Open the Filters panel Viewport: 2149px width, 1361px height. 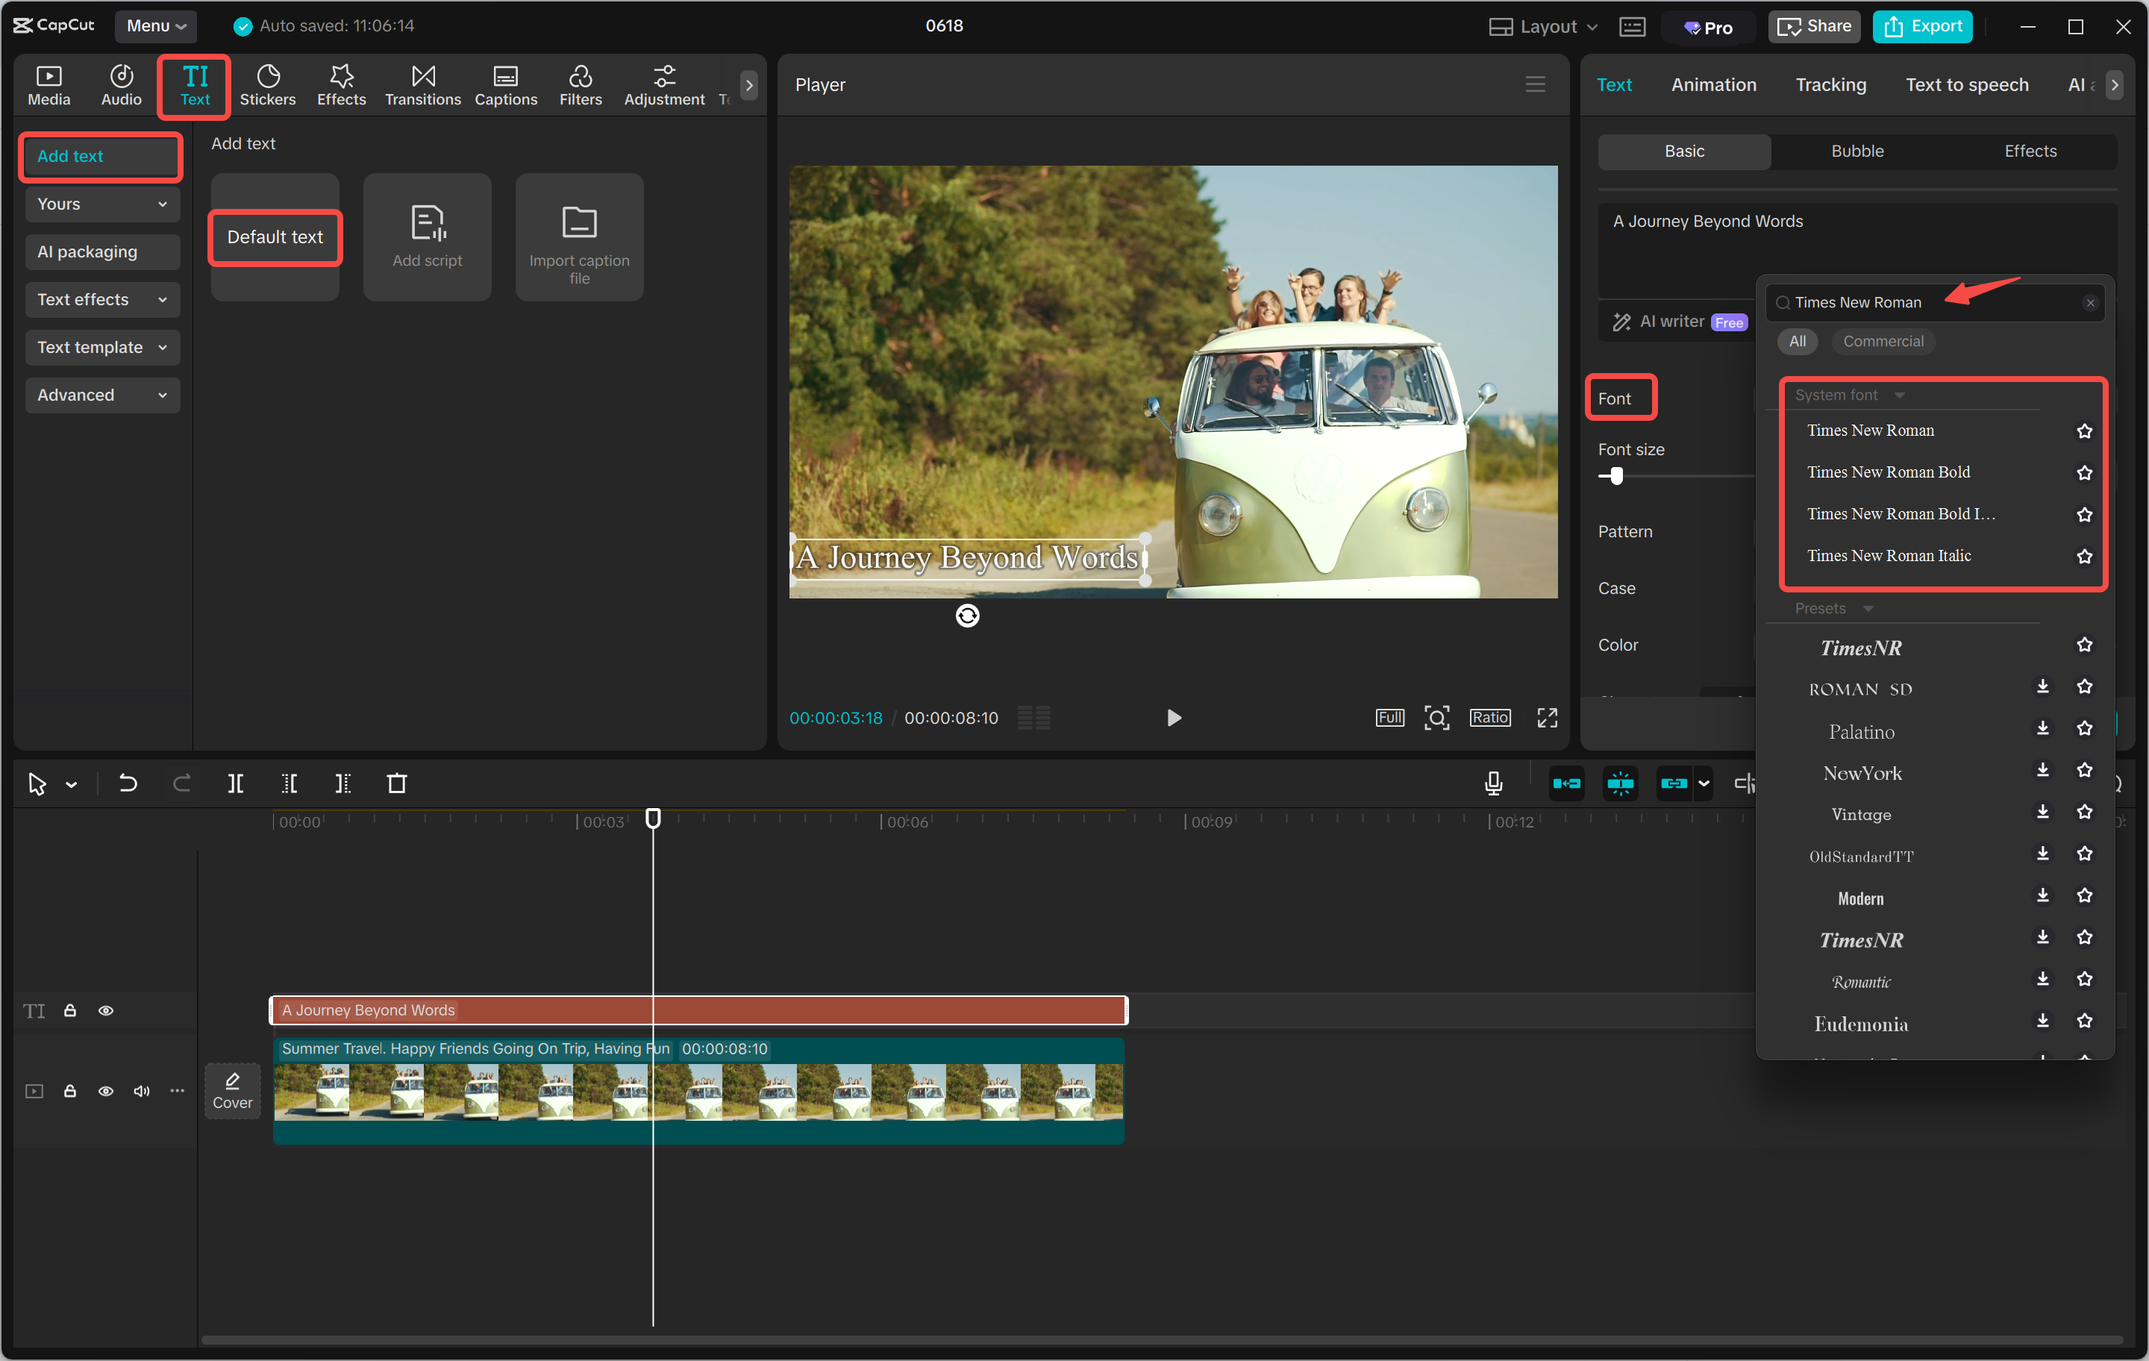581,85
